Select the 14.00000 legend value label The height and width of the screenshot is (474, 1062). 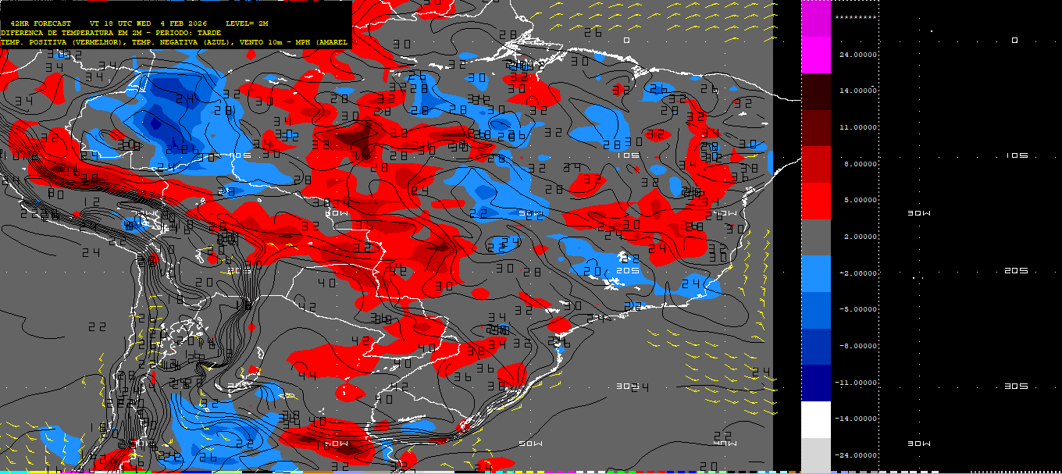(x=857, y=91)
